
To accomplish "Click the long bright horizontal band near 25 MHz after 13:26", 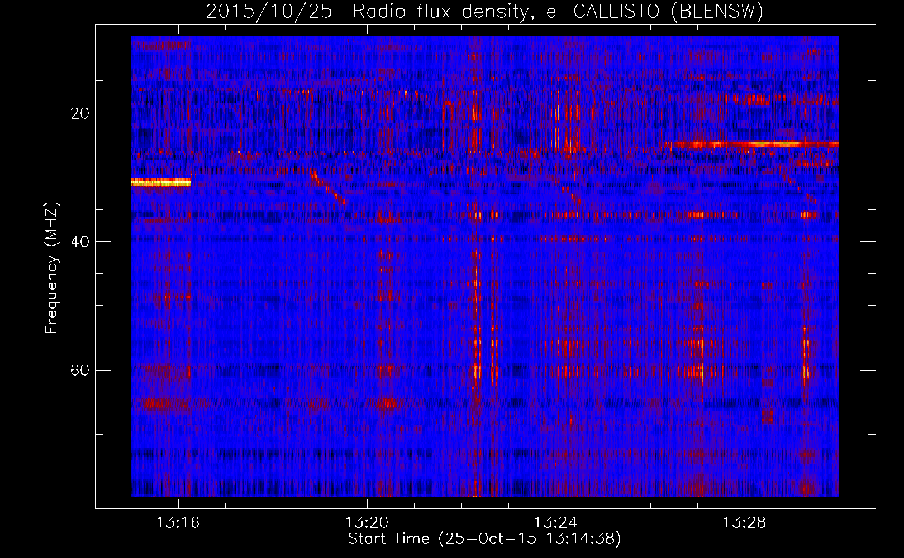I will tap(749, 144).
